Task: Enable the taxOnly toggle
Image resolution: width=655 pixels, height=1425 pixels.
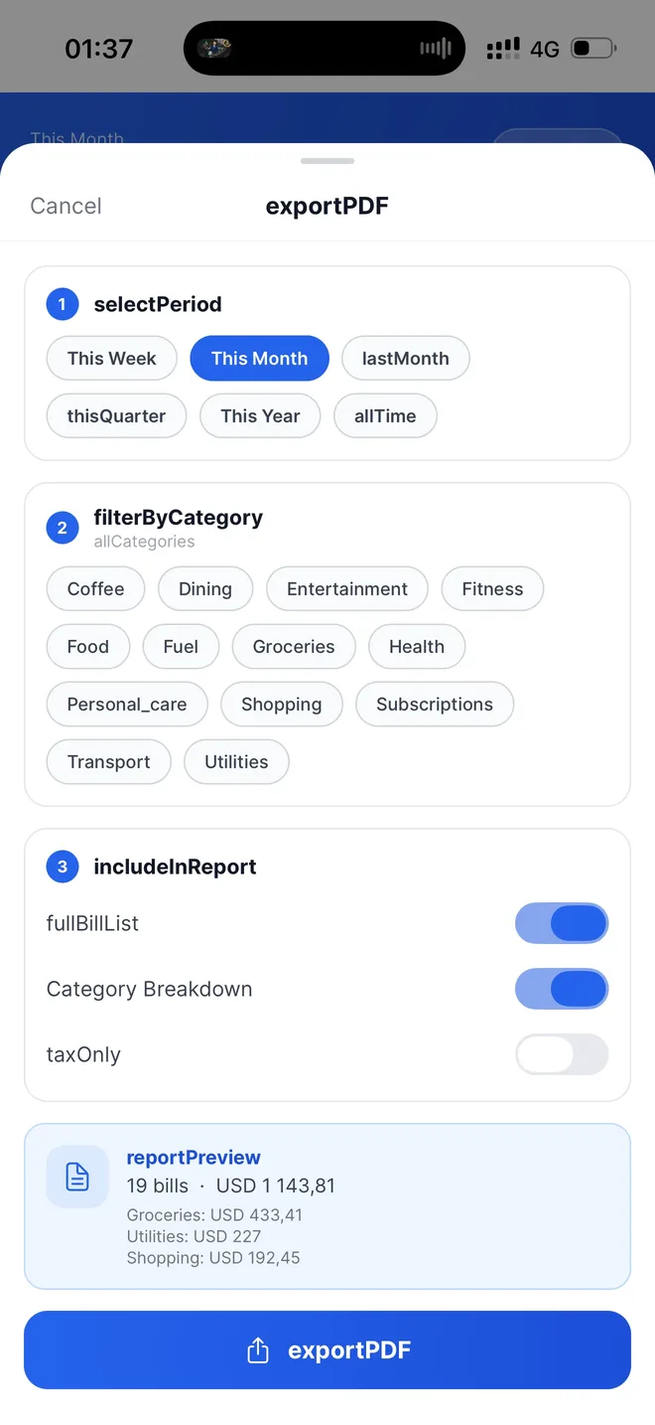Action: [x=562, y=1054]
